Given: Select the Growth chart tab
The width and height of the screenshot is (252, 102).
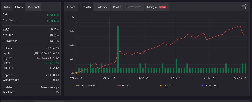Looking at the screenshot, I should coord(86,7).
